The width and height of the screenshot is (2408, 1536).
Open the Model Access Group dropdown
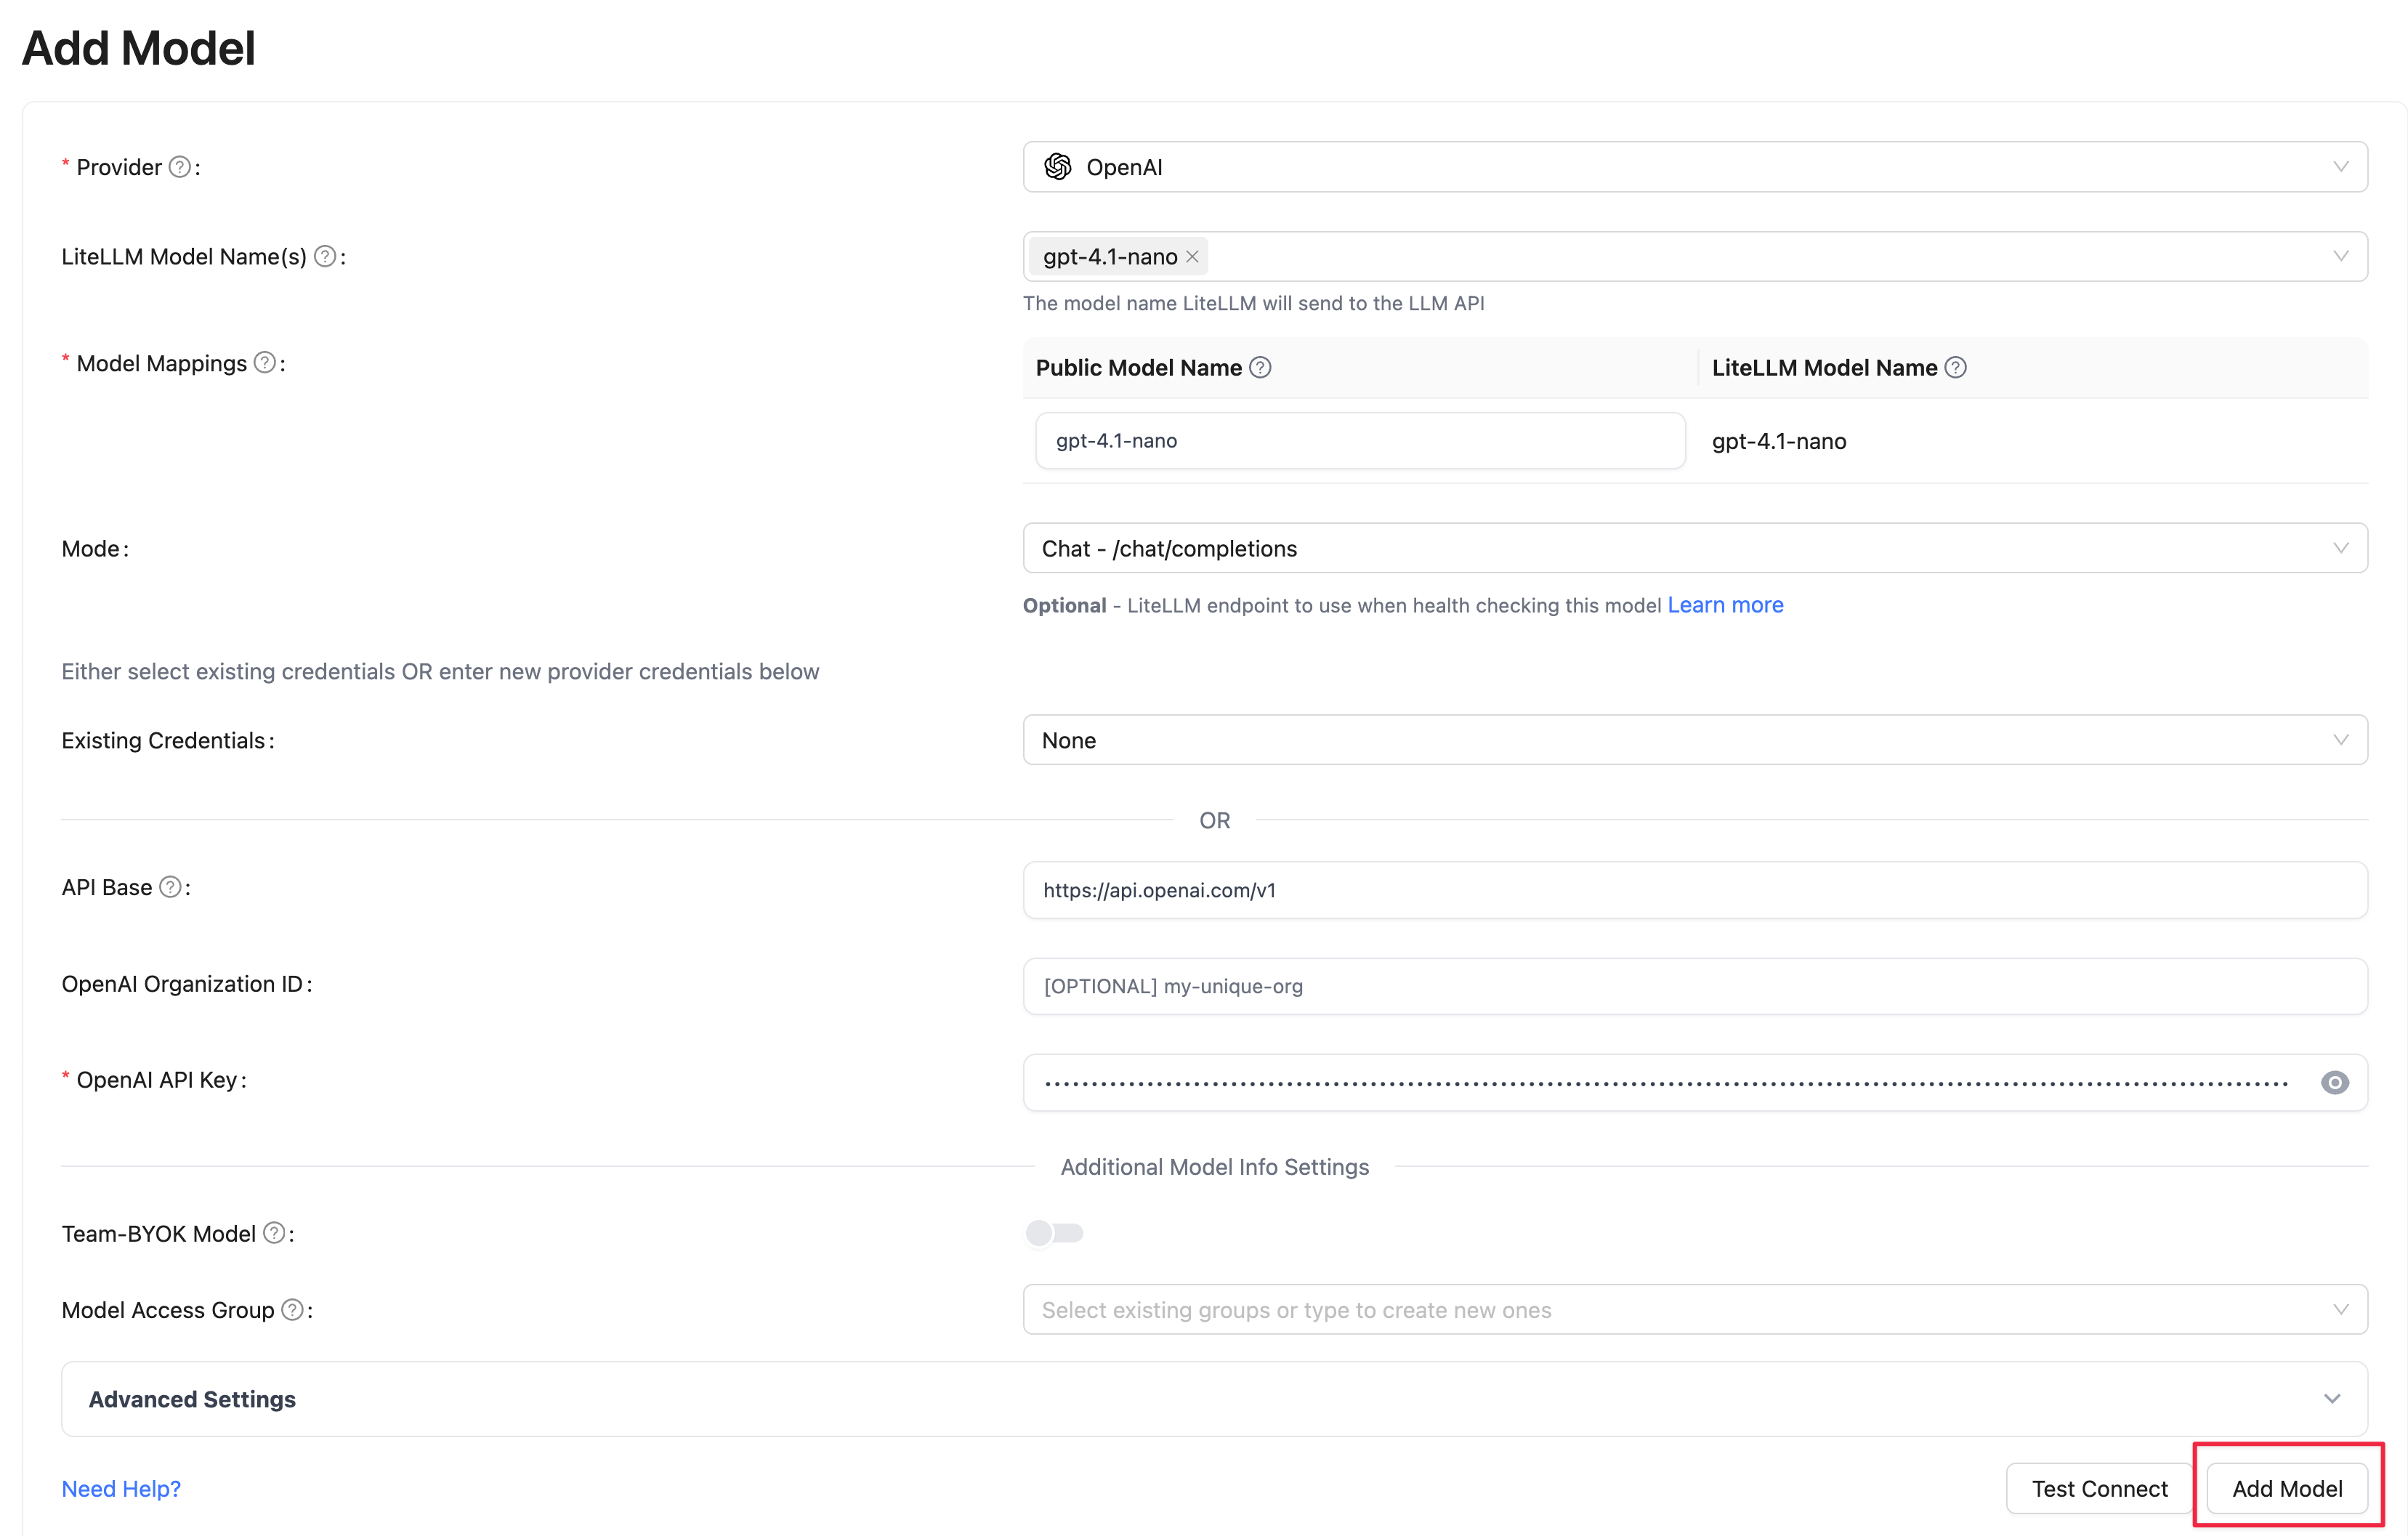tap(1695, 1310)
